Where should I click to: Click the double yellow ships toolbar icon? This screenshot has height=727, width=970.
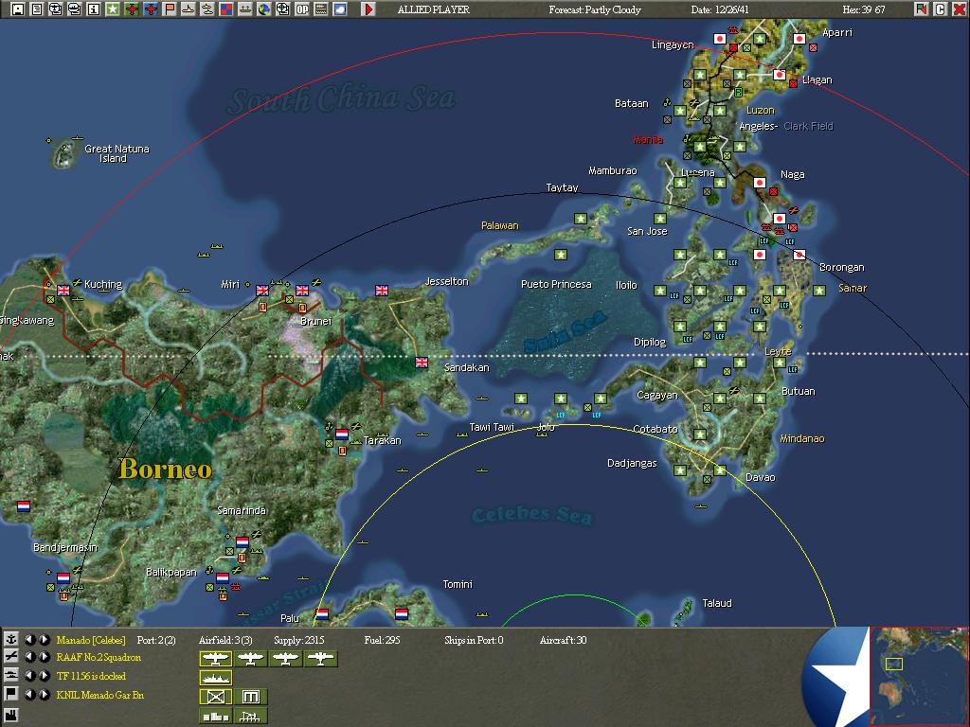coord(207,9)
